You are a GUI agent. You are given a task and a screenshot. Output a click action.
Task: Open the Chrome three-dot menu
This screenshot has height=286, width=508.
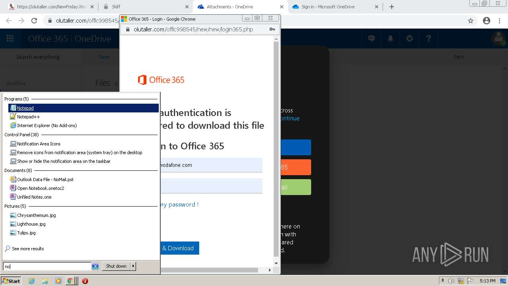tap(499, 21)
